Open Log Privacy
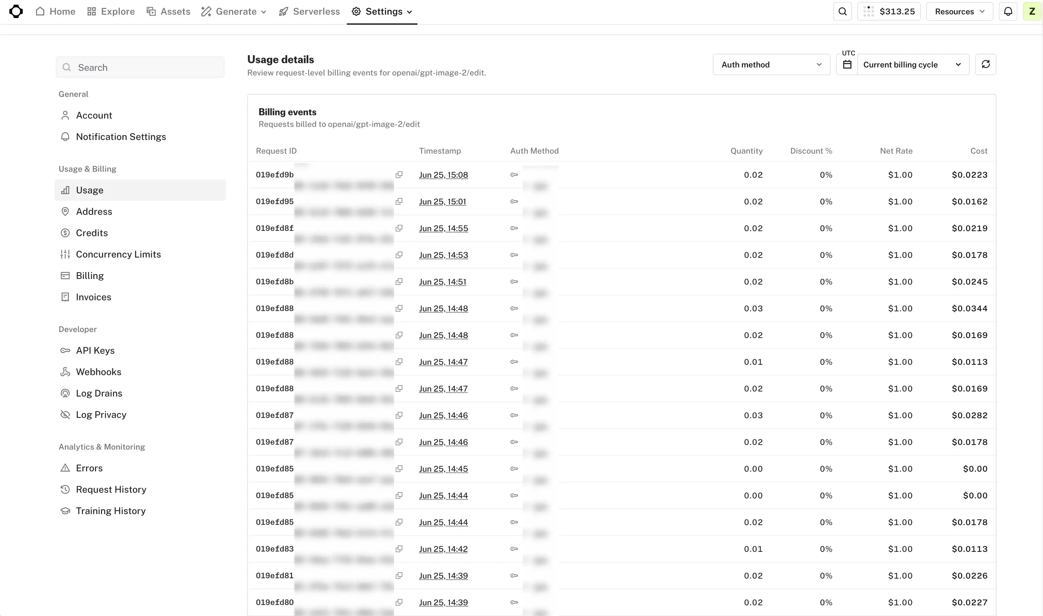 point(140,415)
